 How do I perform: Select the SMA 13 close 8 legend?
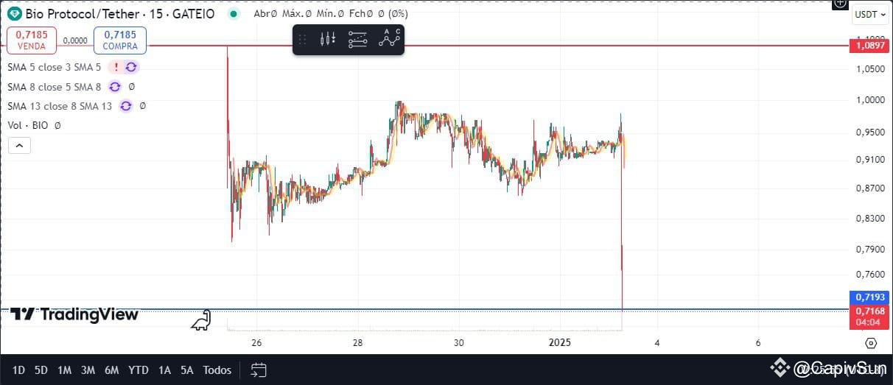click(x=60, y=106)
